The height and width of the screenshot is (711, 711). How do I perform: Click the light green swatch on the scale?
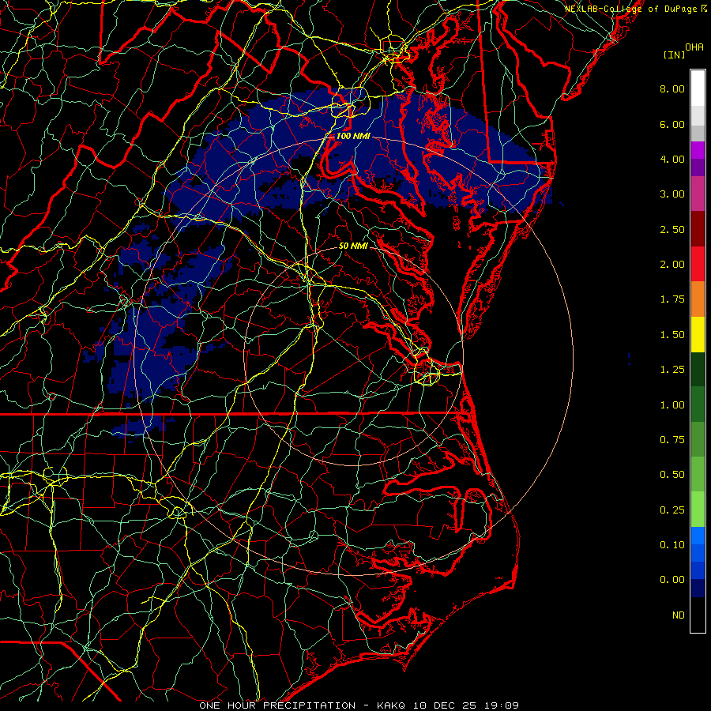(x=698, y=510)
